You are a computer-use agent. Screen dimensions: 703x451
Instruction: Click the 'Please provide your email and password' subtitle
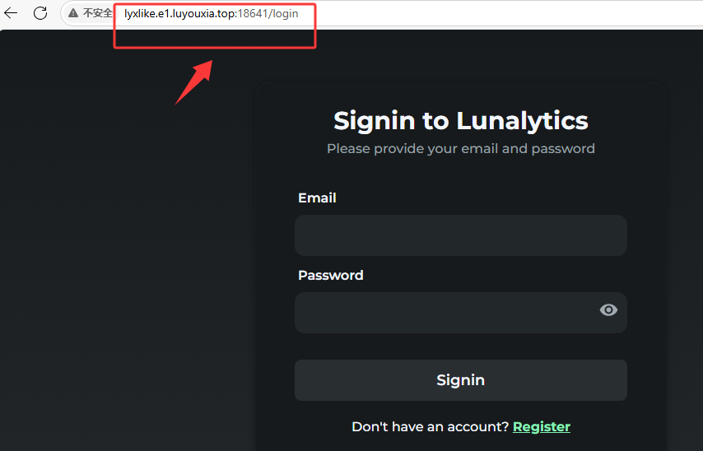(460, 149)
